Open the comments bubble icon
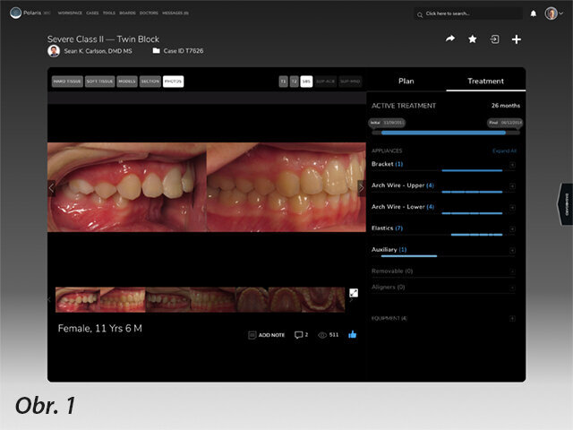573x430 pixels. click(301, 334)
